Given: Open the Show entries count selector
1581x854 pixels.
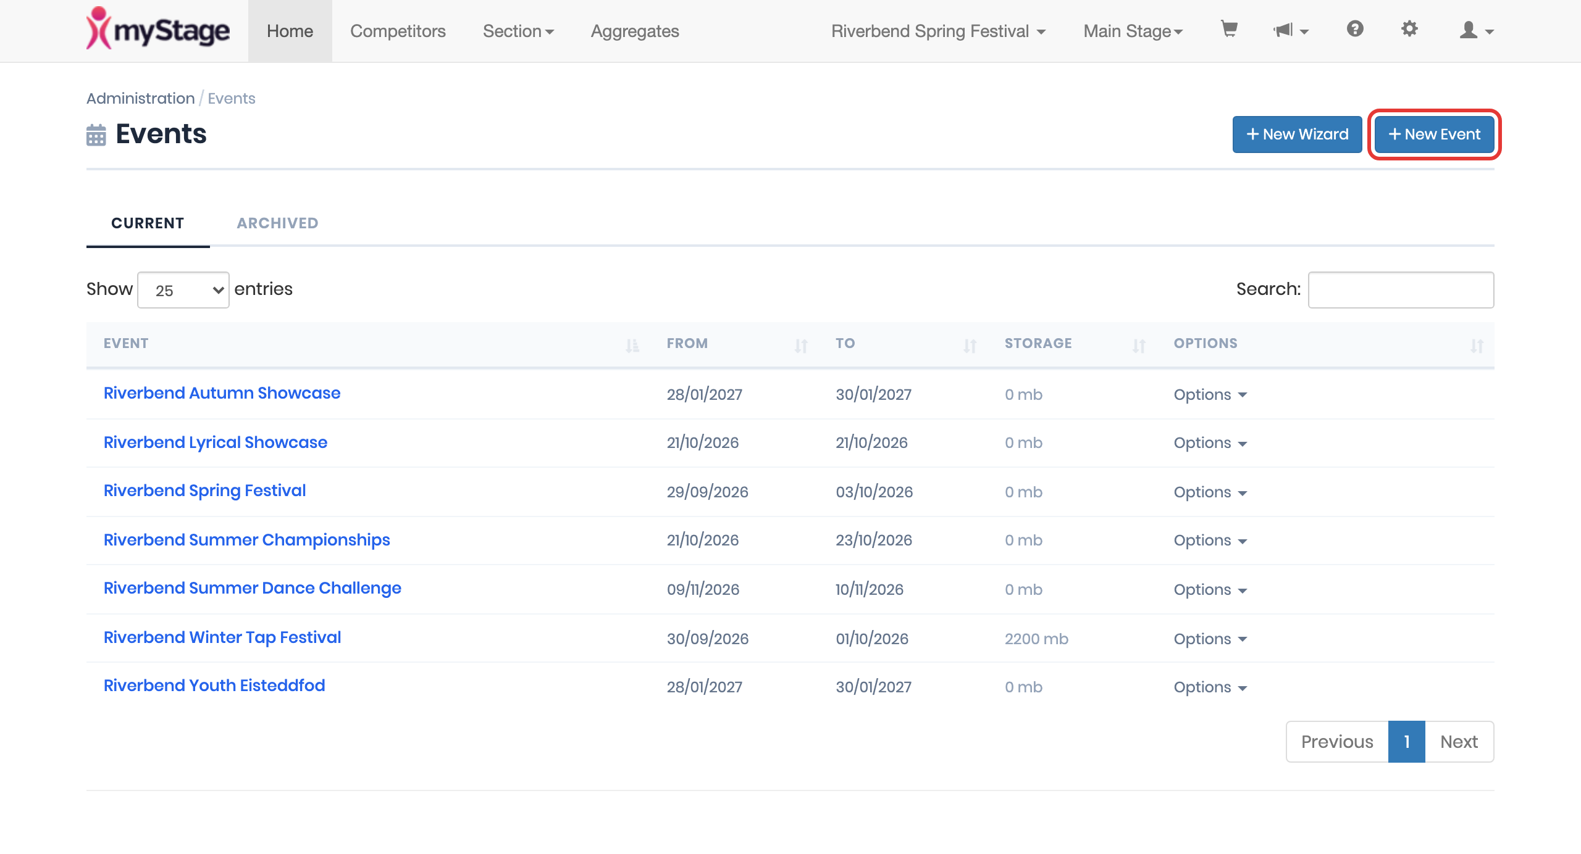Looking at the screenshot, I should (x=183, y=290).
